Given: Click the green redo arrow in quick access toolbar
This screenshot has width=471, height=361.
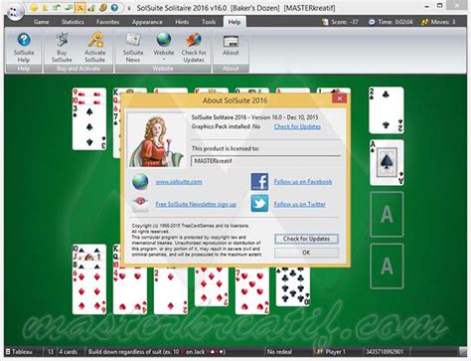Looking at the screenshot, I should [x=69, y=7].
